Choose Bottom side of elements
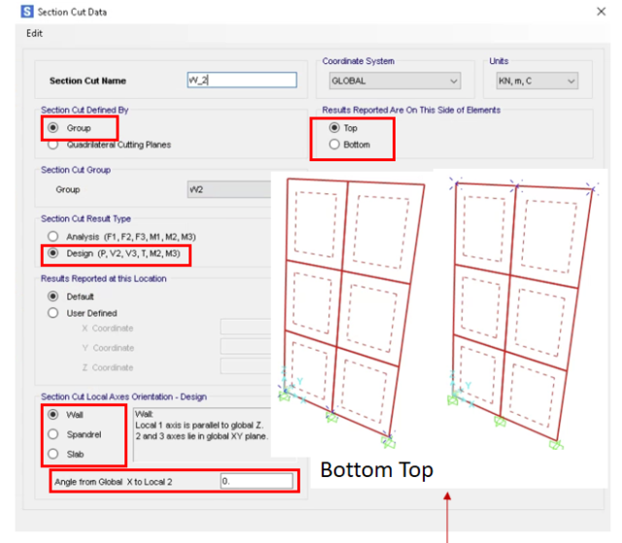622x543 pixels. coord(335,145)
